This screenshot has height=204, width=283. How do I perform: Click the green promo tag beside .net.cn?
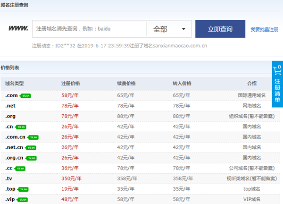tap(31, 148)
